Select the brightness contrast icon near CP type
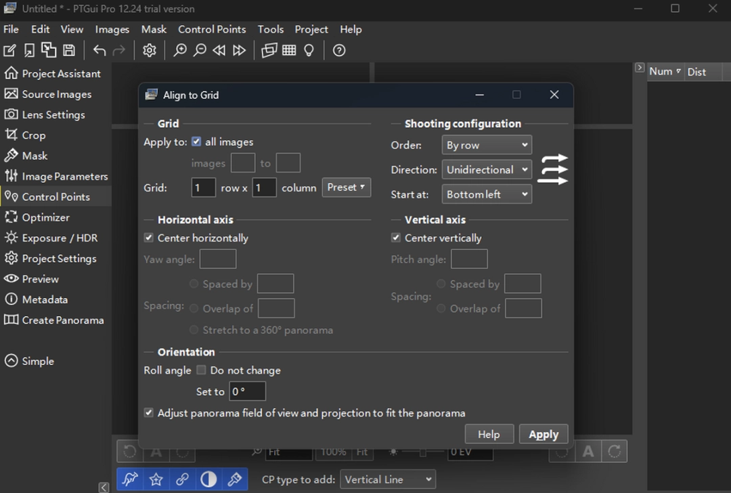Viewport: 731px width, 493px height. pos(208,479)
